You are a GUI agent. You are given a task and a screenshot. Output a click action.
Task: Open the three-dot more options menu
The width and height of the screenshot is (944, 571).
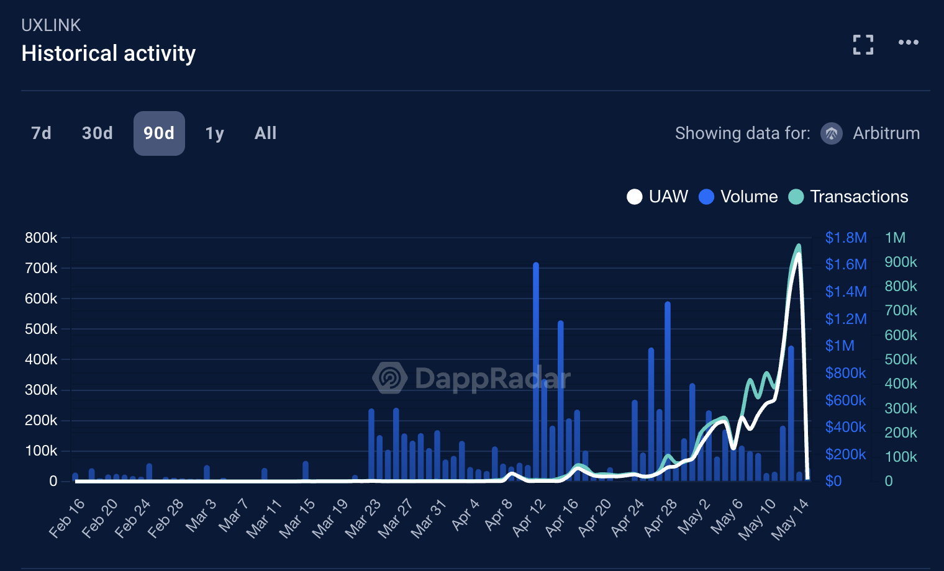coord(908,42)
